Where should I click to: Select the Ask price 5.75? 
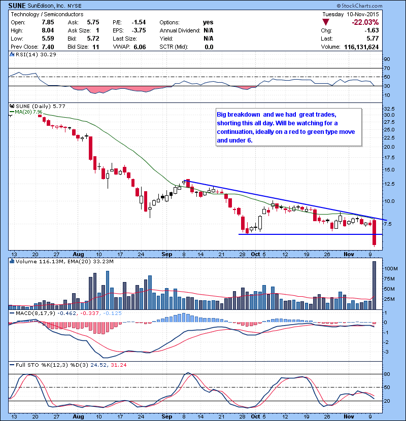(x=93, y=22)
